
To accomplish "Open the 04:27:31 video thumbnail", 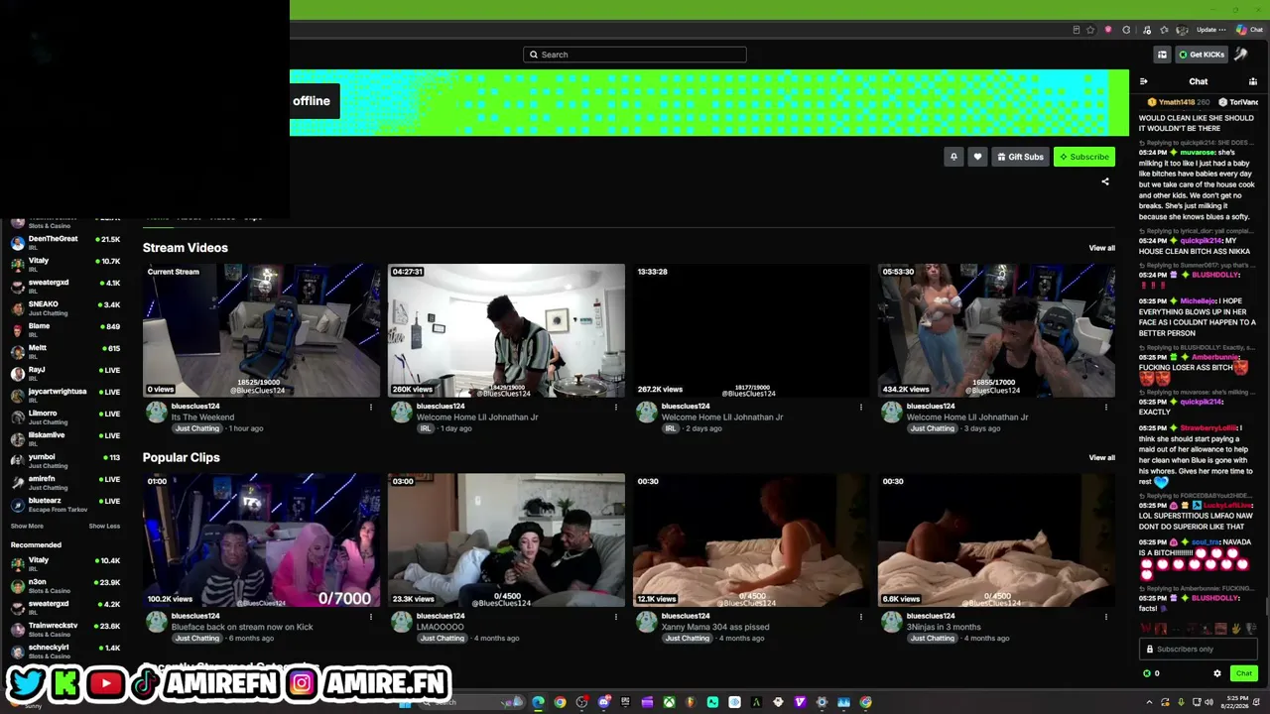I will tap(506, 330).
